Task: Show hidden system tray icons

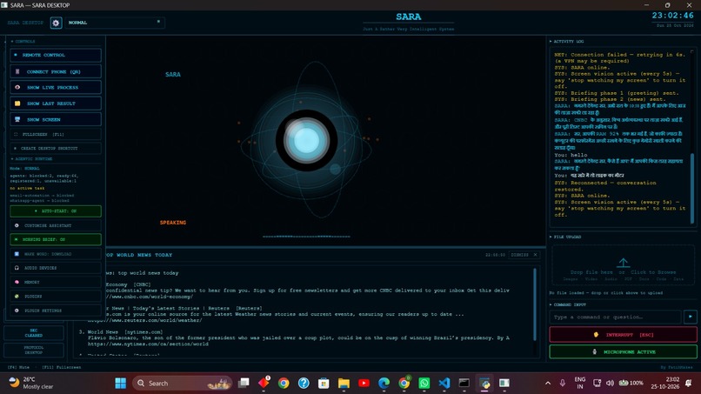Action: 548,384
